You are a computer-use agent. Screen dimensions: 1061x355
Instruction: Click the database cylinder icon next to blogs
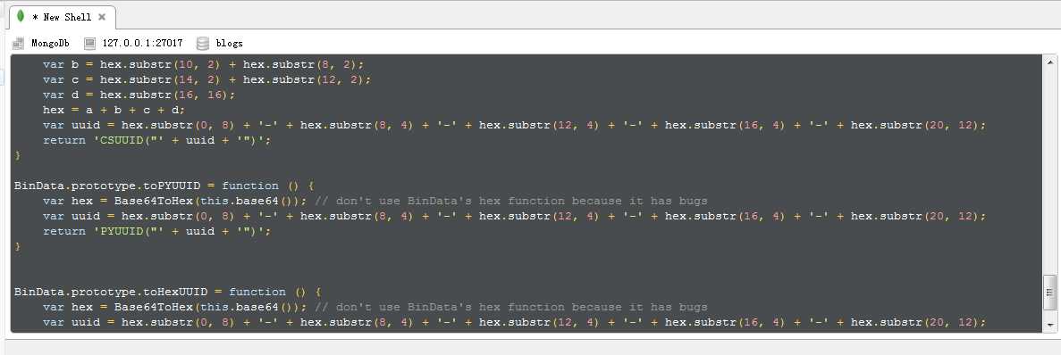202,43
